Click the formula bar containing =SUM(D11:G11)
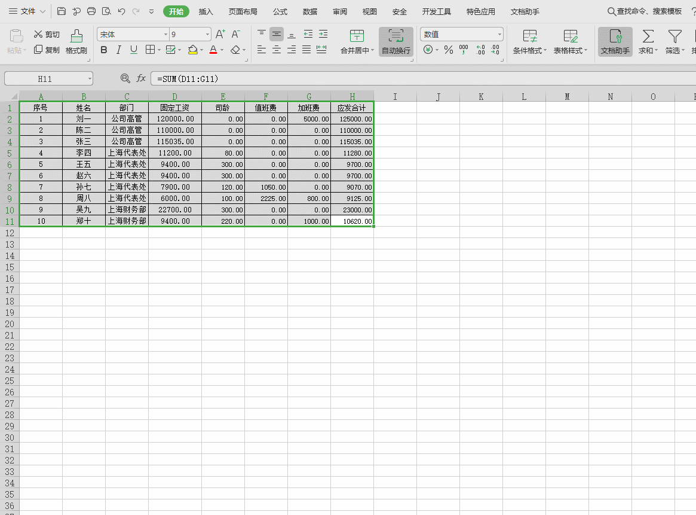The height and width of the screenshot is (515, 696). click(418, 78)
